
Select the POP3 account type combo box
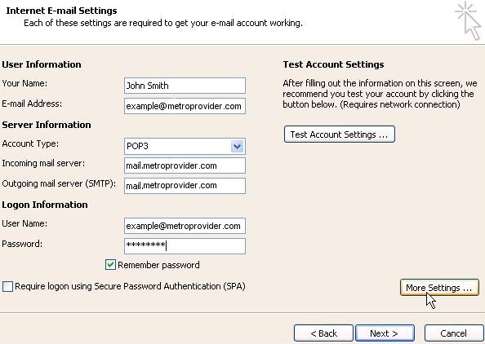185,147
